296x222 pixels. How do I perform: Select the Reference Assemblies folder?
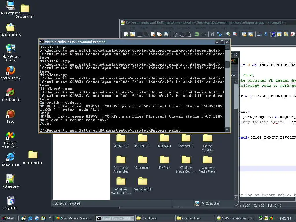(121, 164)
